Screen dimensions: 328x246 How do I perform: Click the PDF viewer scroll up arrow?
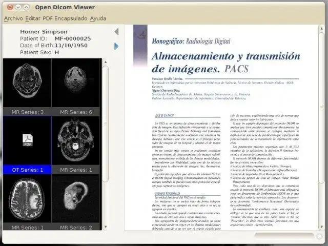[321, 28]
